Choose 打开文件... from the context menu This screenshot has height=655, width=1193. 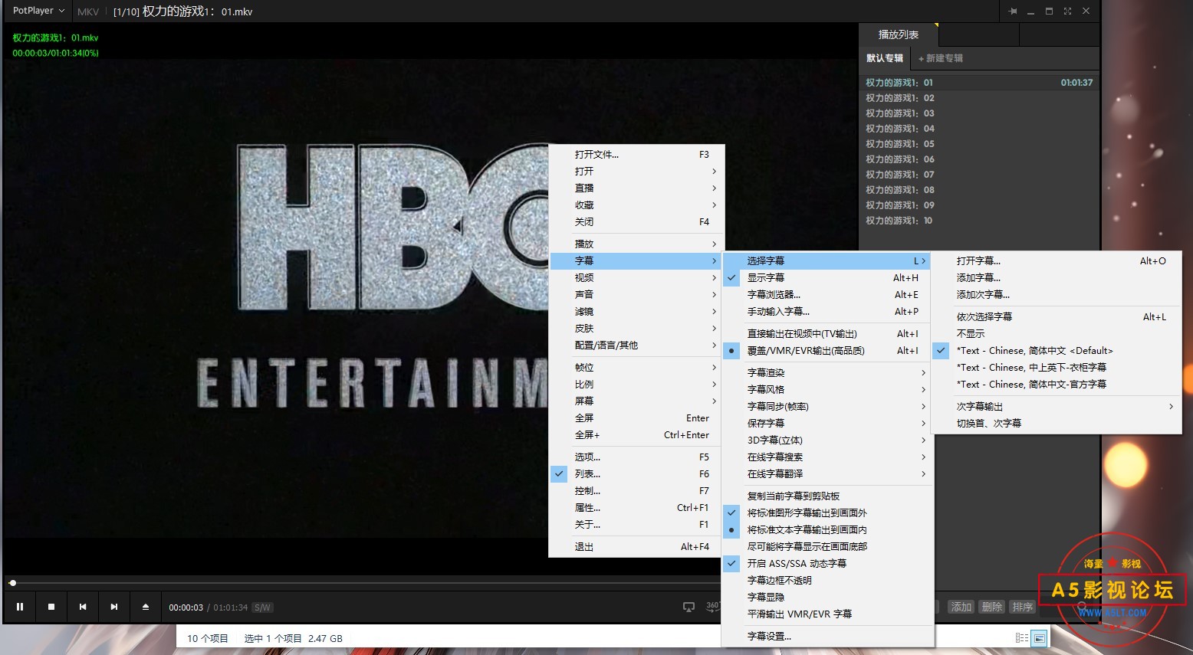pyautogui.click(x=636, y=154)
